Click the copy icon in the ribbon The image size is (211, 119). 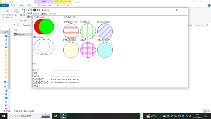[16, 11]
